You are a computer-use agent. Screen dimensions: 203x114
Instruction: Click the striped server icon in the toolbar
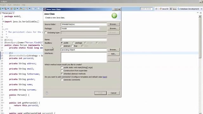tap(11, 9)
